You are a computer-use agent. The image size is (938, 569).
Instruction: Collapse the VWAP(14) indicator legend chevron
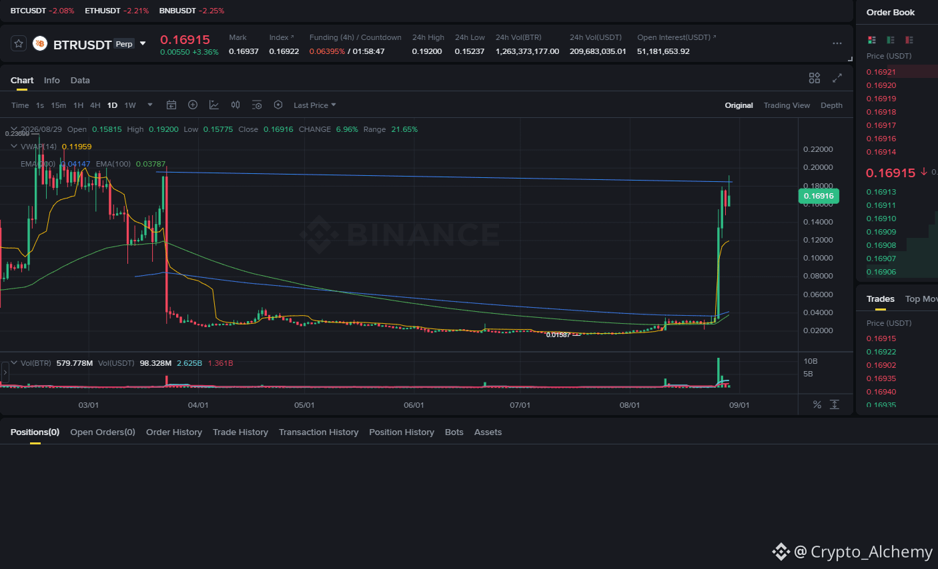tap(14, 147)
